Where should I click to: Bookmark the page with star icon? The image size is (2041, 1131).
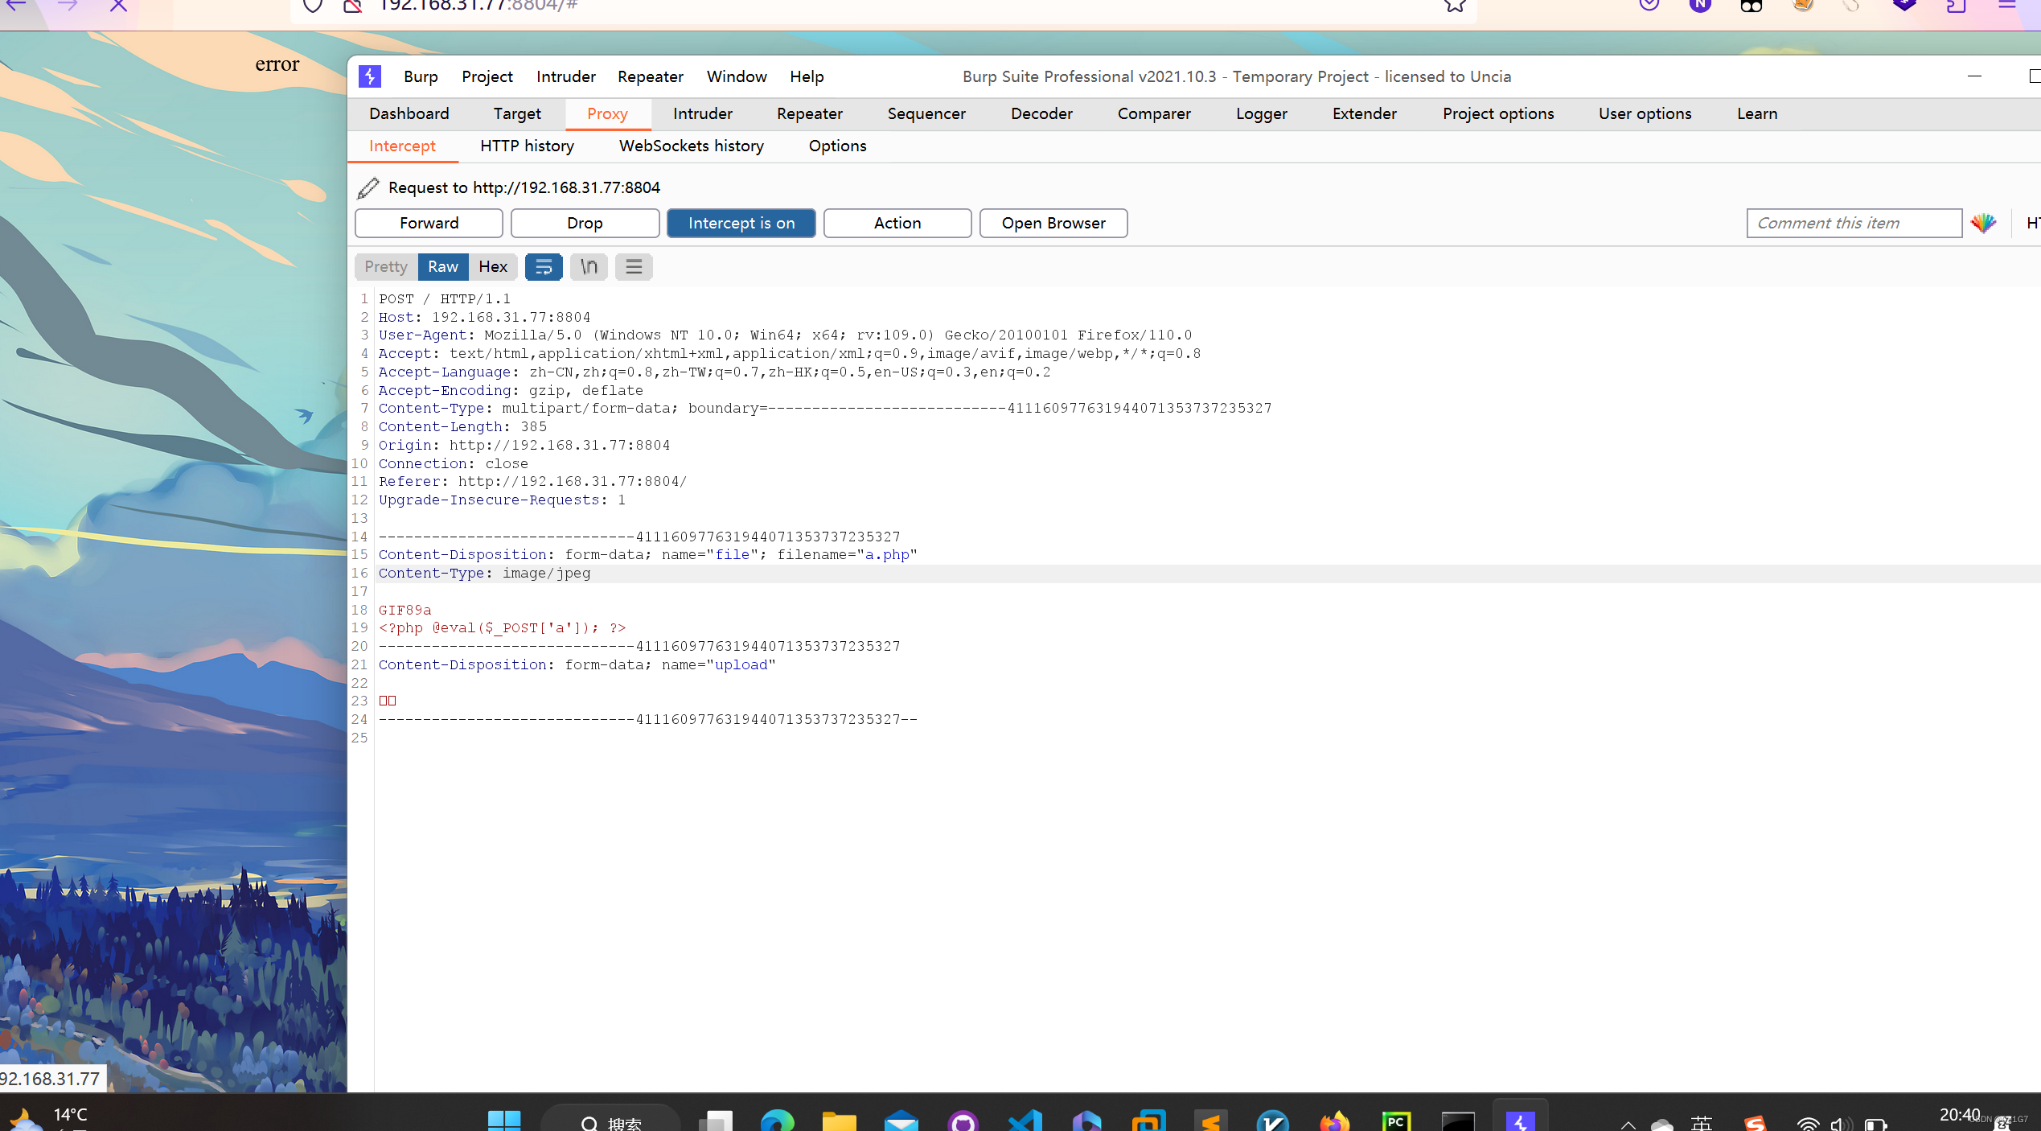pos(1455,6)
